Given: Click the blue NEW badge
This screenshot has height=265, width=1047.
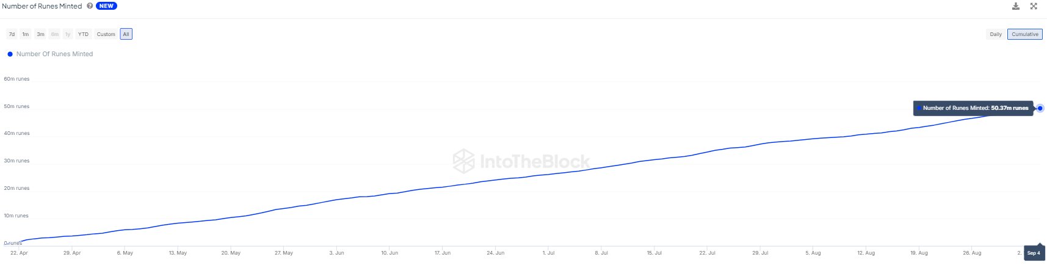Looking at the screenshot, I should (106, 6).
